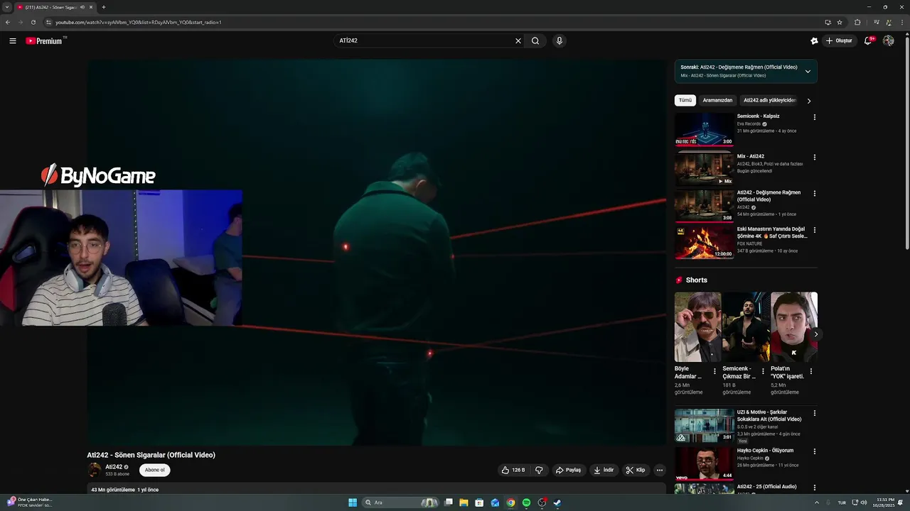
Task: Open options for Hayko Cepkin - Ölüyorum
Action: [x=815, y=451]
